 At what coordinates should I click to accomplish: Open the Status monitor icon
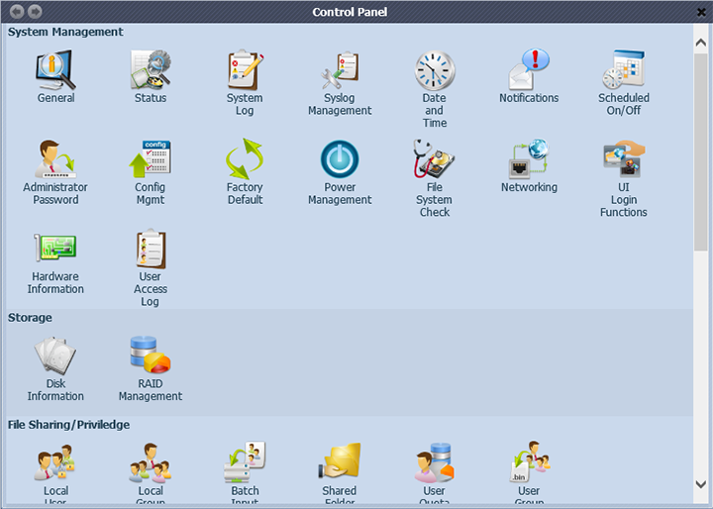151,70
